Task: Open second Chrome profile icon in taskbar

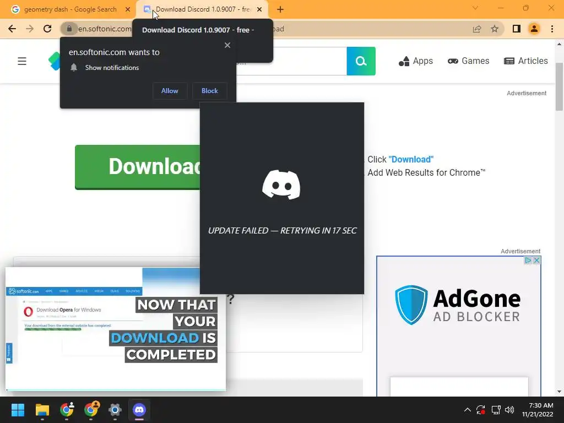Action: point(91,410)
